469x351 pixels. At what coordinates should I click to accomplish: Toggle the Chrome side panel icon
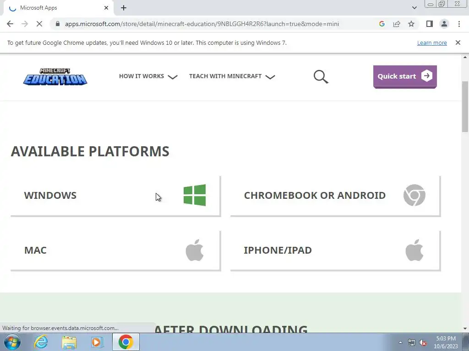click(x=430, y=24)
